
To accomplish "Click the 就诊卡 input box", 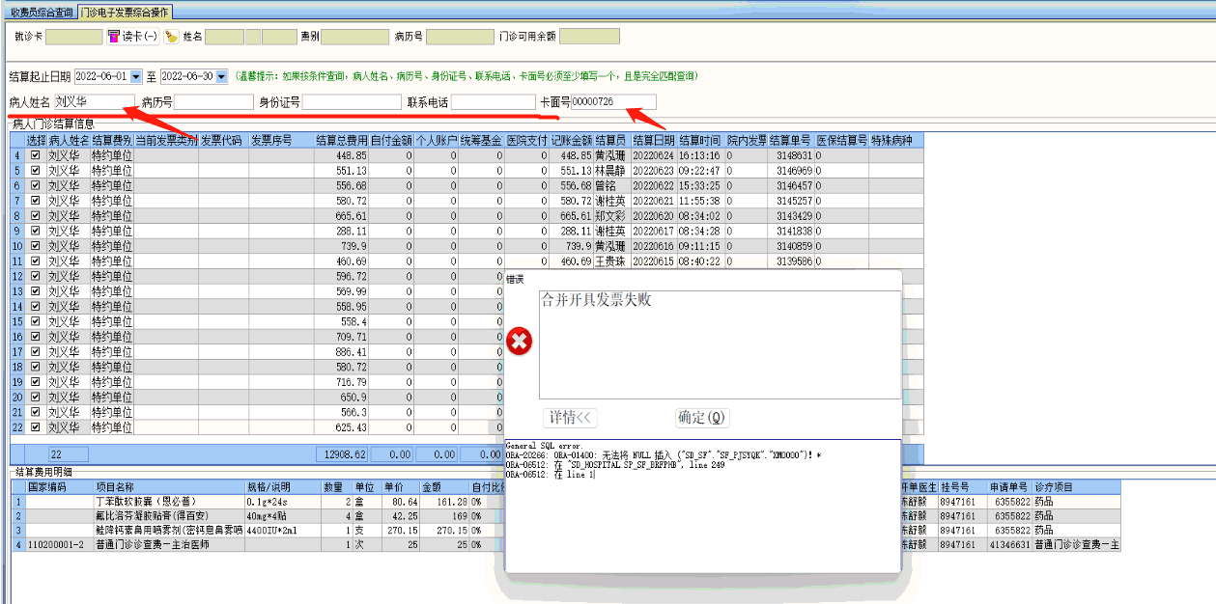I will [x=73, y=37].
